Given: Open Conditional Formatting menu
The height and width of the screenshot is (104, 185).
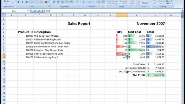Looking at the screenshot, I should coord(112,2).
